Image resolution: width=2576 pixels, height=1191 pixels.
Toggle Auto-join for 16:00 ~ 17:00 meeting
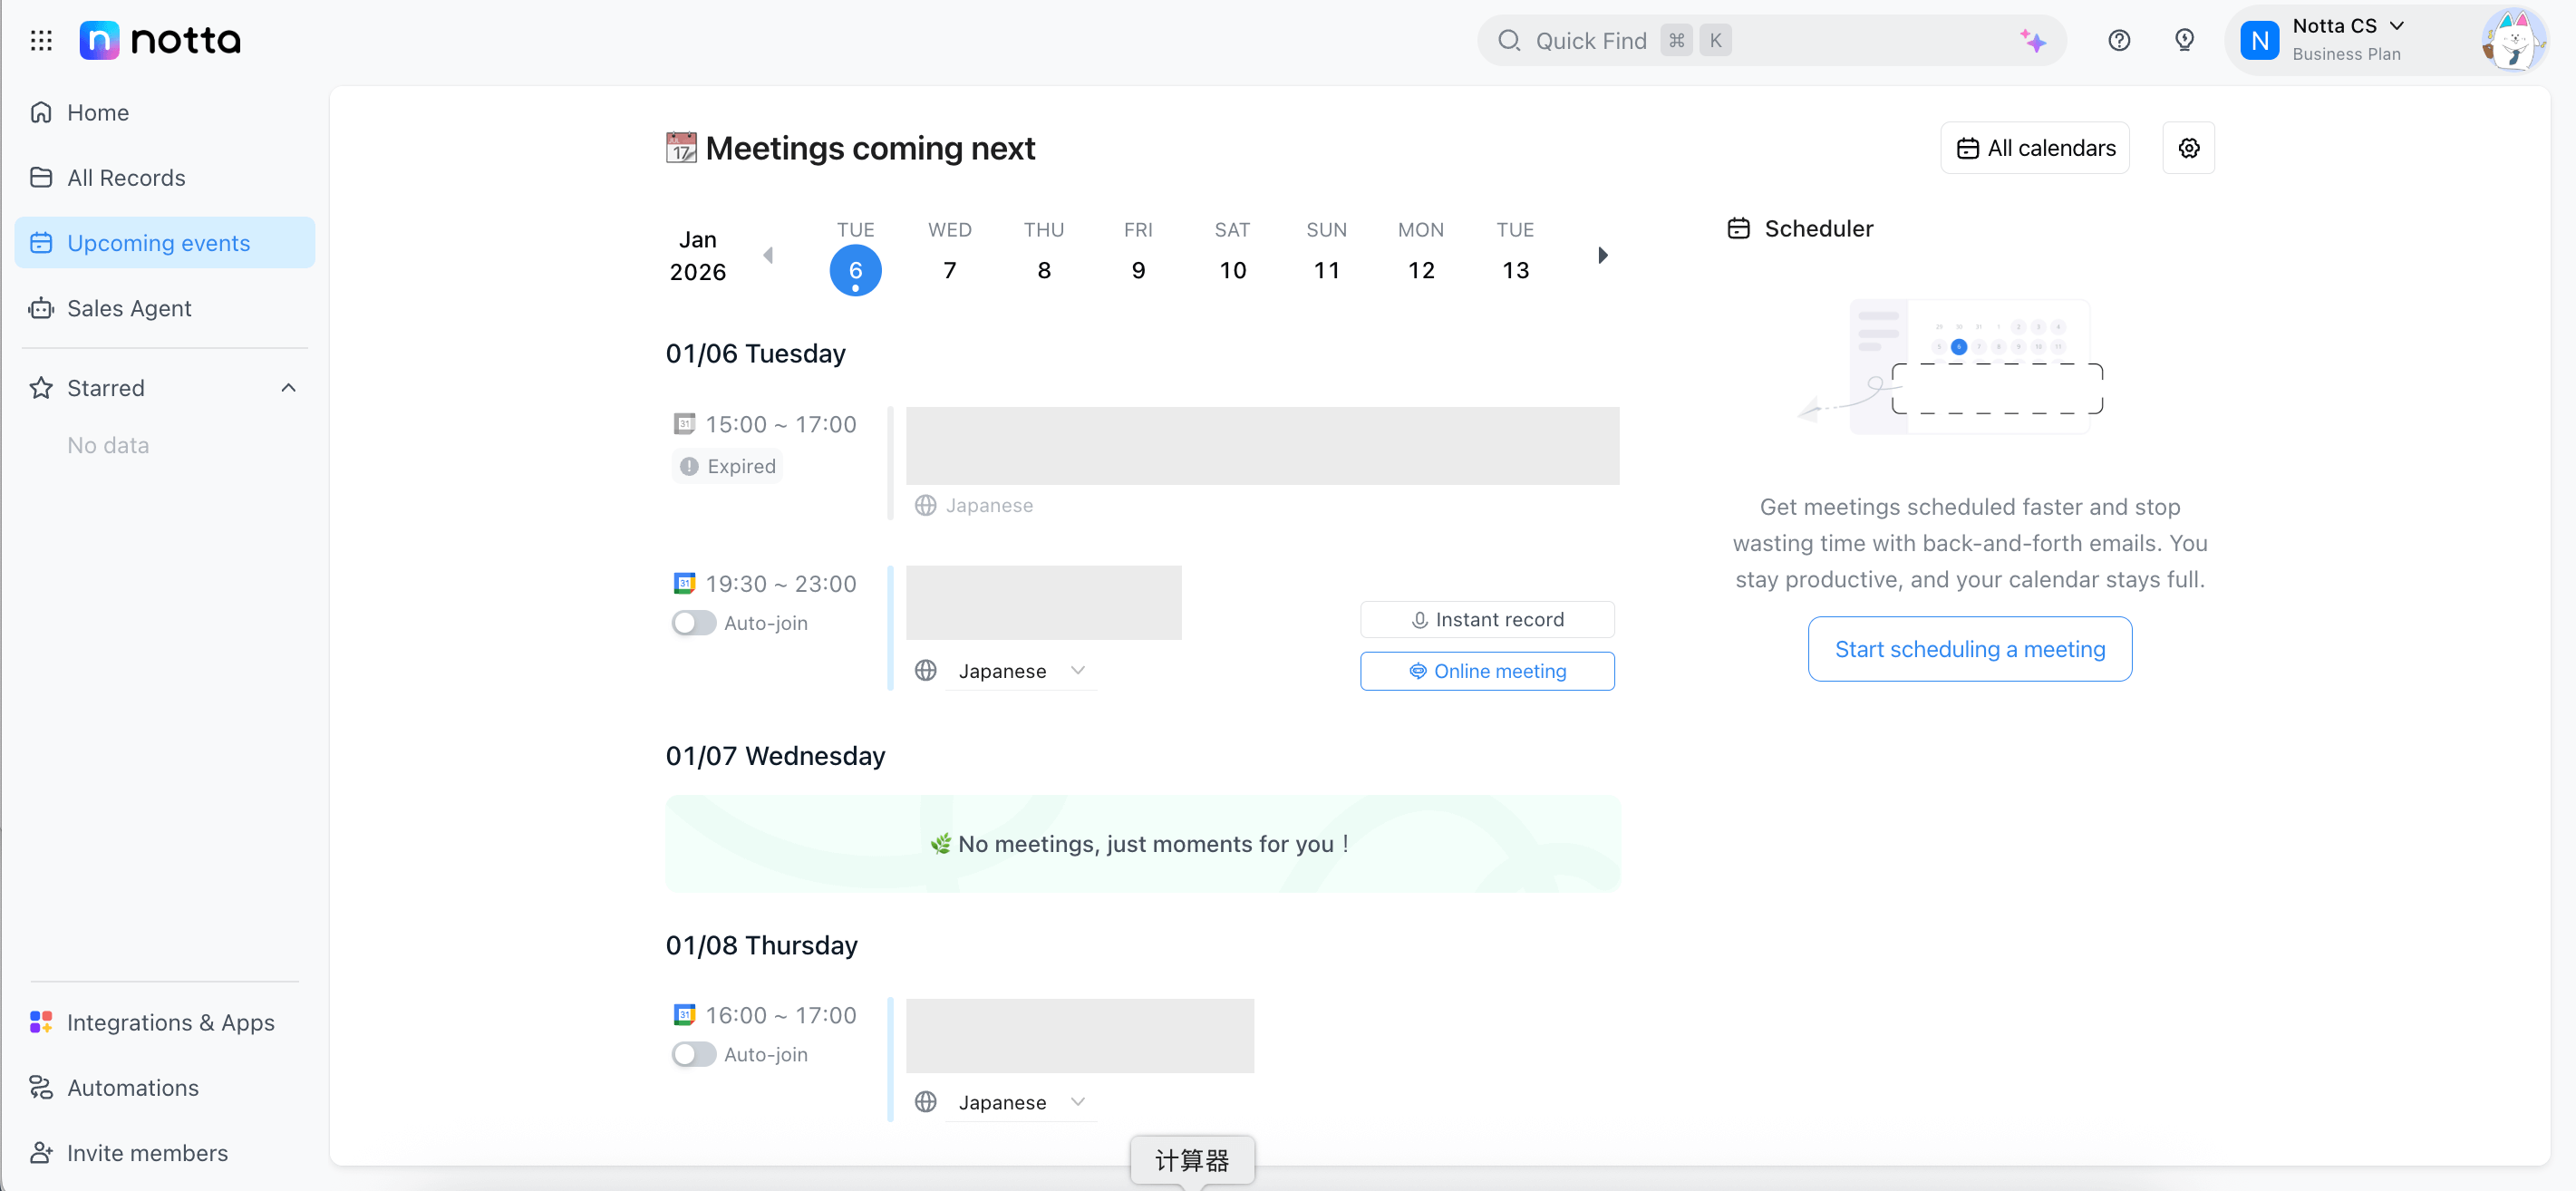click(694, 1054)
